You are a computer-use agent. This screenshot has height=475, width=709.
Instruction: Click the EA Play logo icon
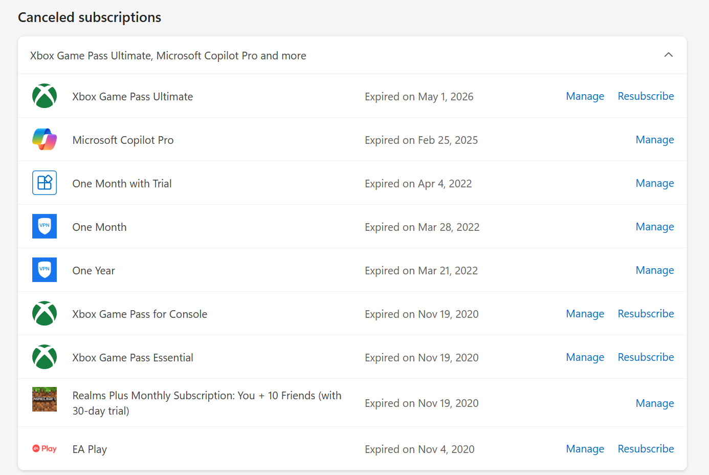(x=45, y=448)
